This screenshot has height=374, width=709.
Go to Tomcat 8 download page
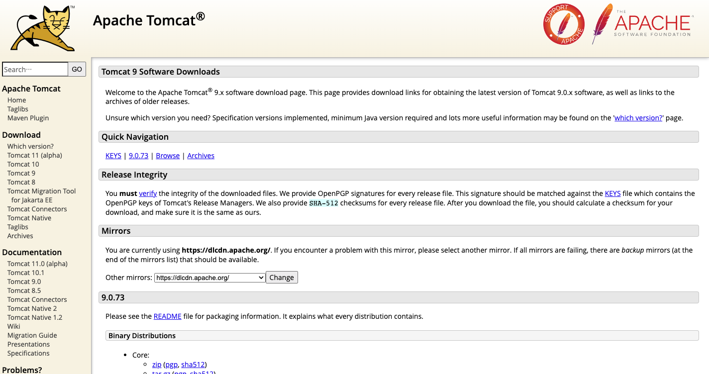point(21,182)
